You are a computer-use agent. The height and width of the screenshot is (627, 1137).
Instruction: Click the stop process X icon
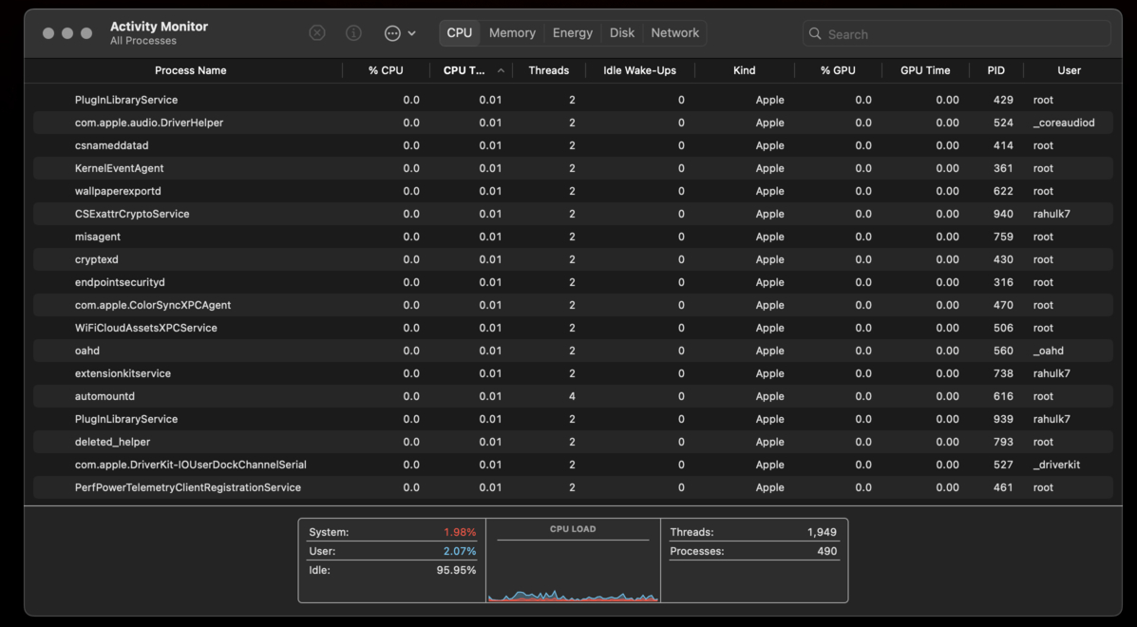pyautogui.click(x=317, y=33)
